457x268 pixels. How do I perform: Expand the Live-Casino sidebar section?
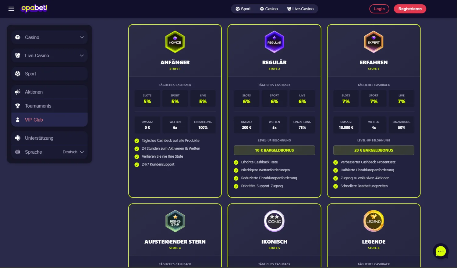point(82,55)
